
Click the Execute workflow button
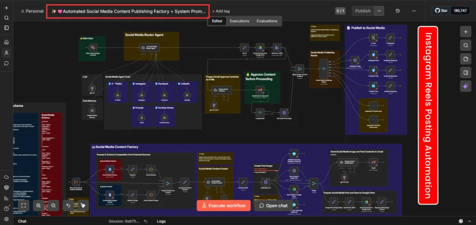tap(224, 206)
